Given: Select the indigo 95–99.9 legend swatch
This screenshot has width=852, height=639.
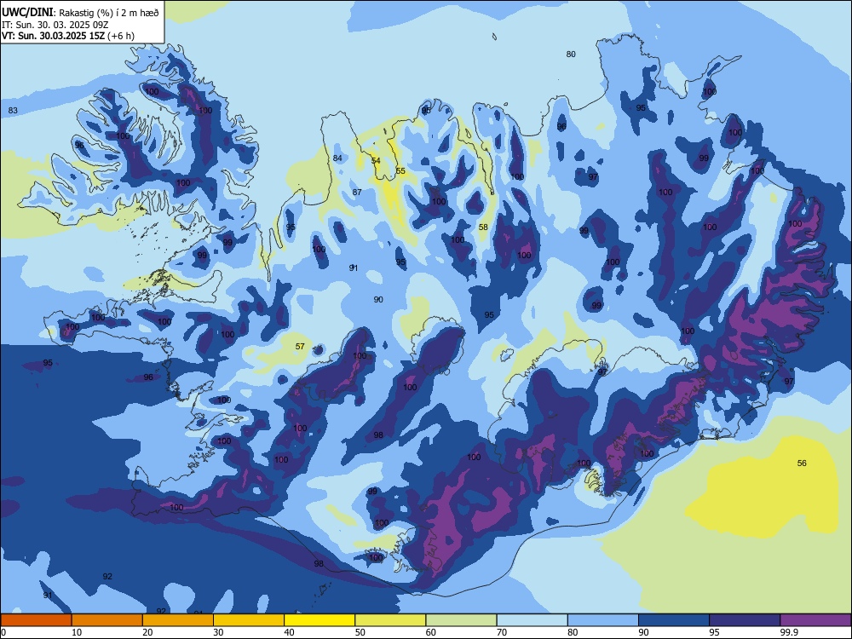Looking at the screenshot, I should click(745, 620).
